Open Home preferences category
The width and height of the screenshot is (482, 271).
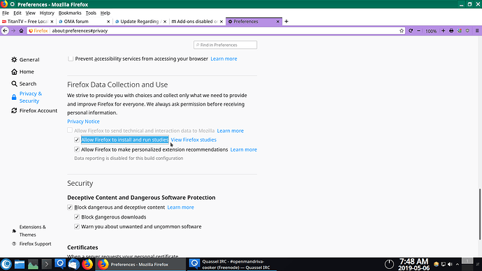pyautogui.click(x=23, y=71)
